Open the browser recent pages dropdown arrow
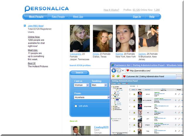184x136 pixels. 123,71
